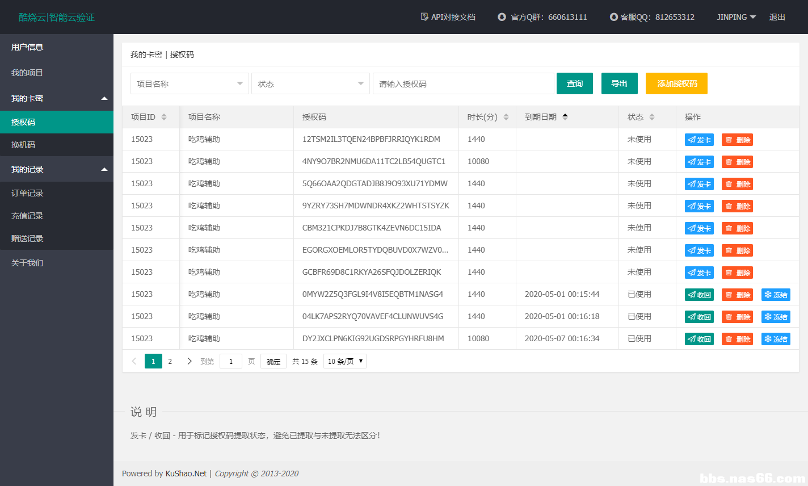Sort the 状态 column using arrows

[652, 117]
